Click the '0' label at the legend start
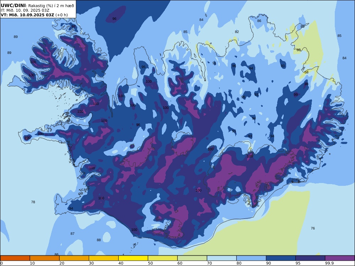Viewport: 355px width, 266px height. [x=1, y=263]
